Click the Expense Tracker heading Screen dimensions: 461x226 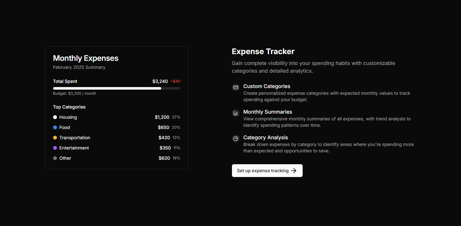263,51
